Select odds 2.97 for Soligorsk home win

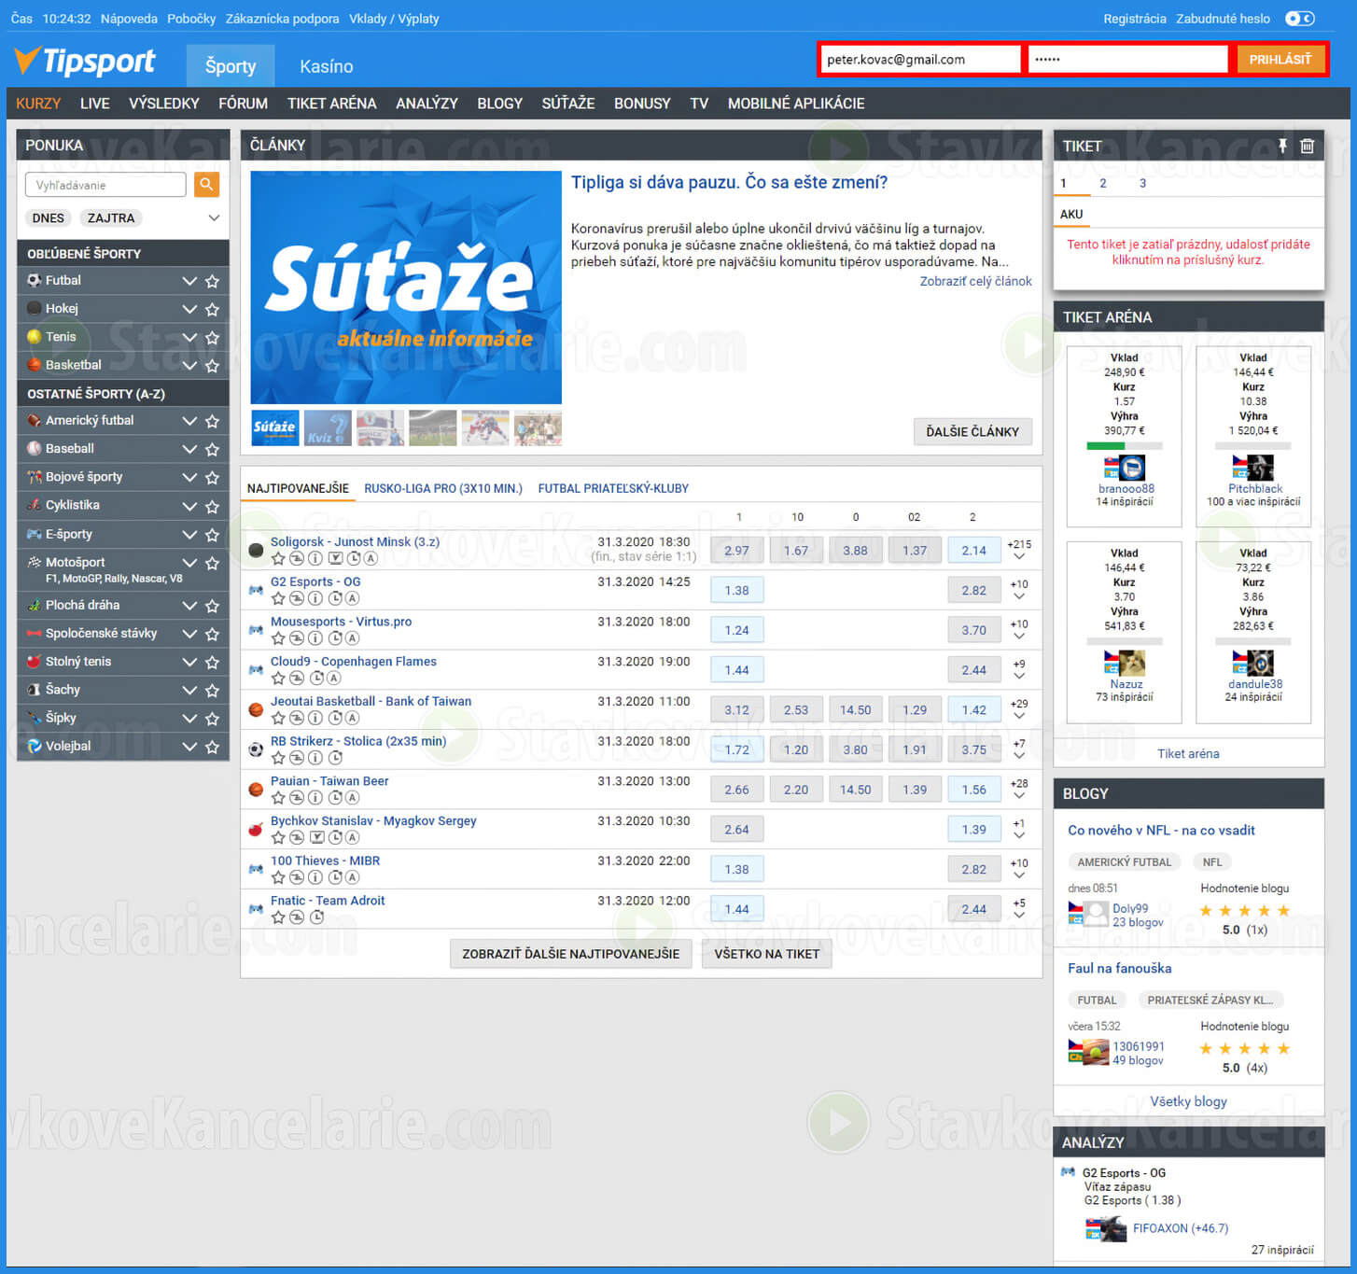click(736, 550)
